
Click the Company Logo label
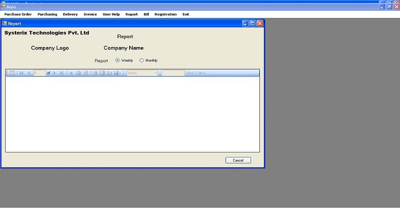50,48
